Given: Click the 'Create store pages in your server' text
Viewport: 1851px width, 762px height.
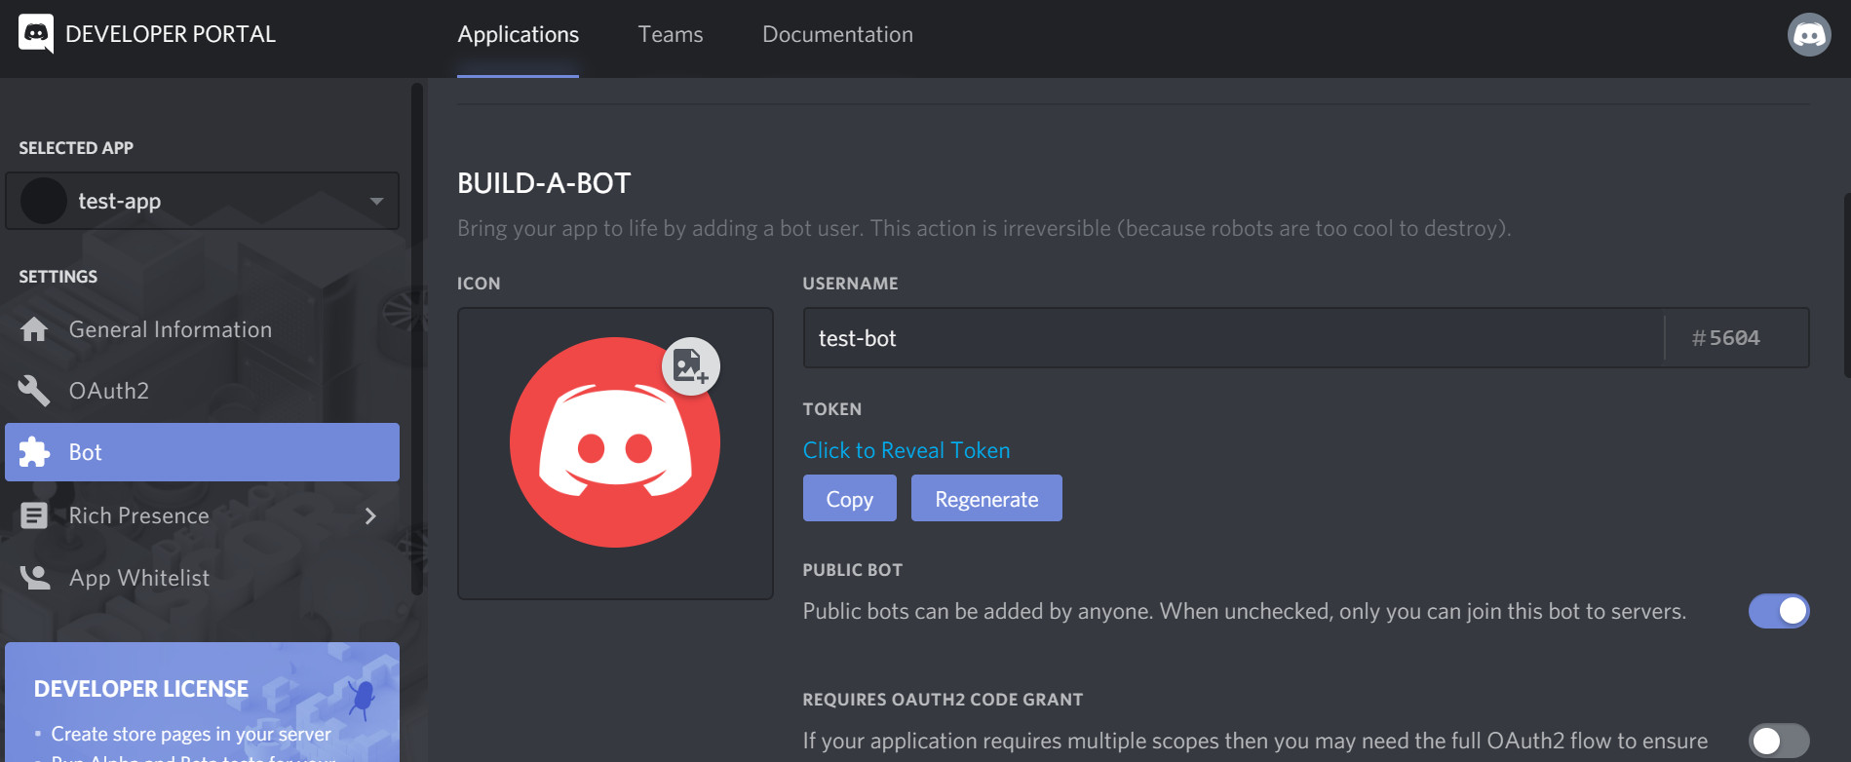Looking at the screenshot, I should coord(191,734).
